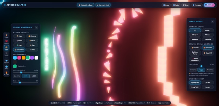219x106 pixels.
Task: Toggle Turntable mode
Action: pos(197,5)
